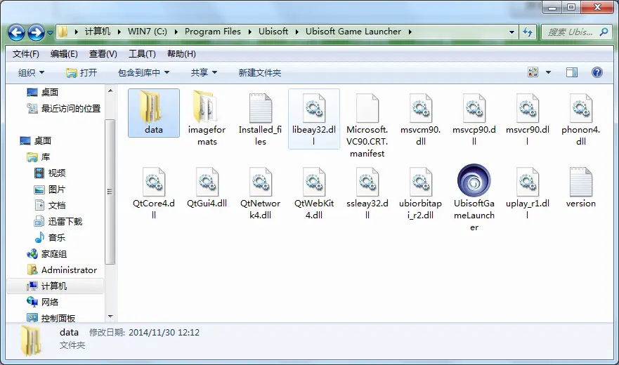Select the QtNetwork4.dll file
Viewport: 619px width, 365px height.
pos(260,192)
